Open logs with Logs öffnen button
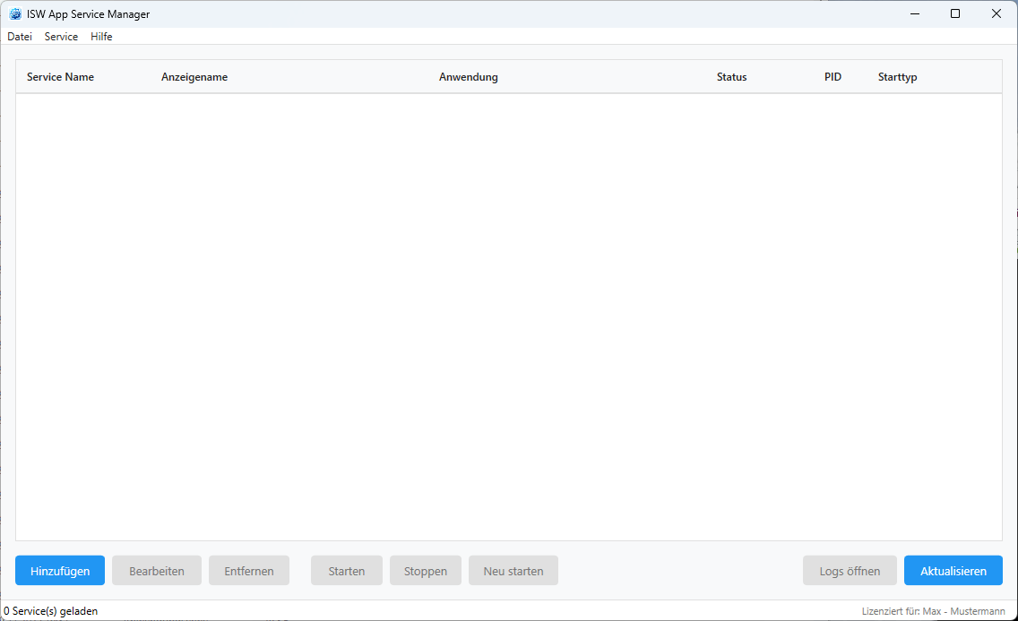The width and height of the screenshot is (1018, 621). point(850,571)
